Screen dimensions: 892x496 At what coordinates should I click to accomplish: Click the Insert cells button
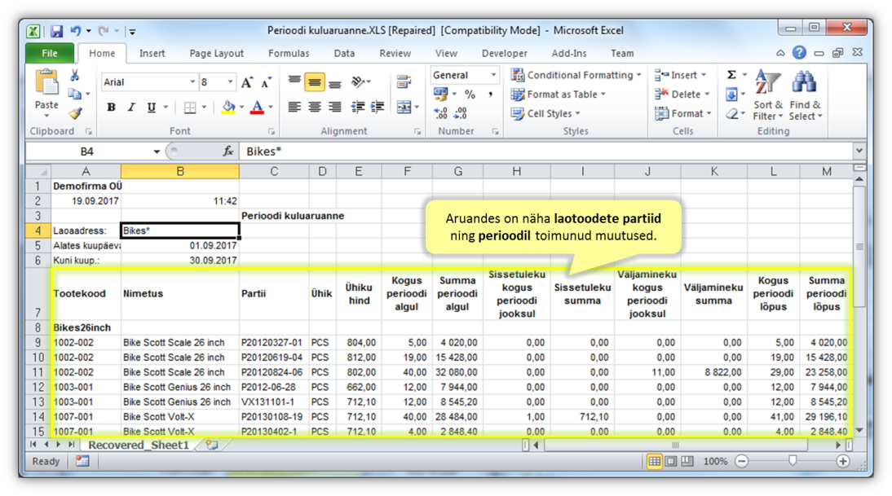point(680,75)
